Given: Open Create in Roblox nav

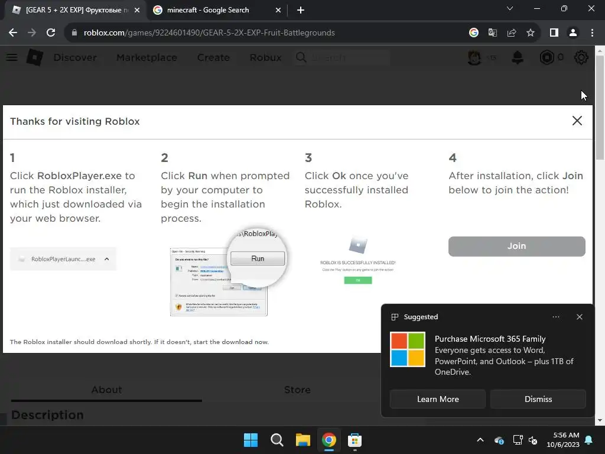Looking at the screenshot, I should point(213,57).
